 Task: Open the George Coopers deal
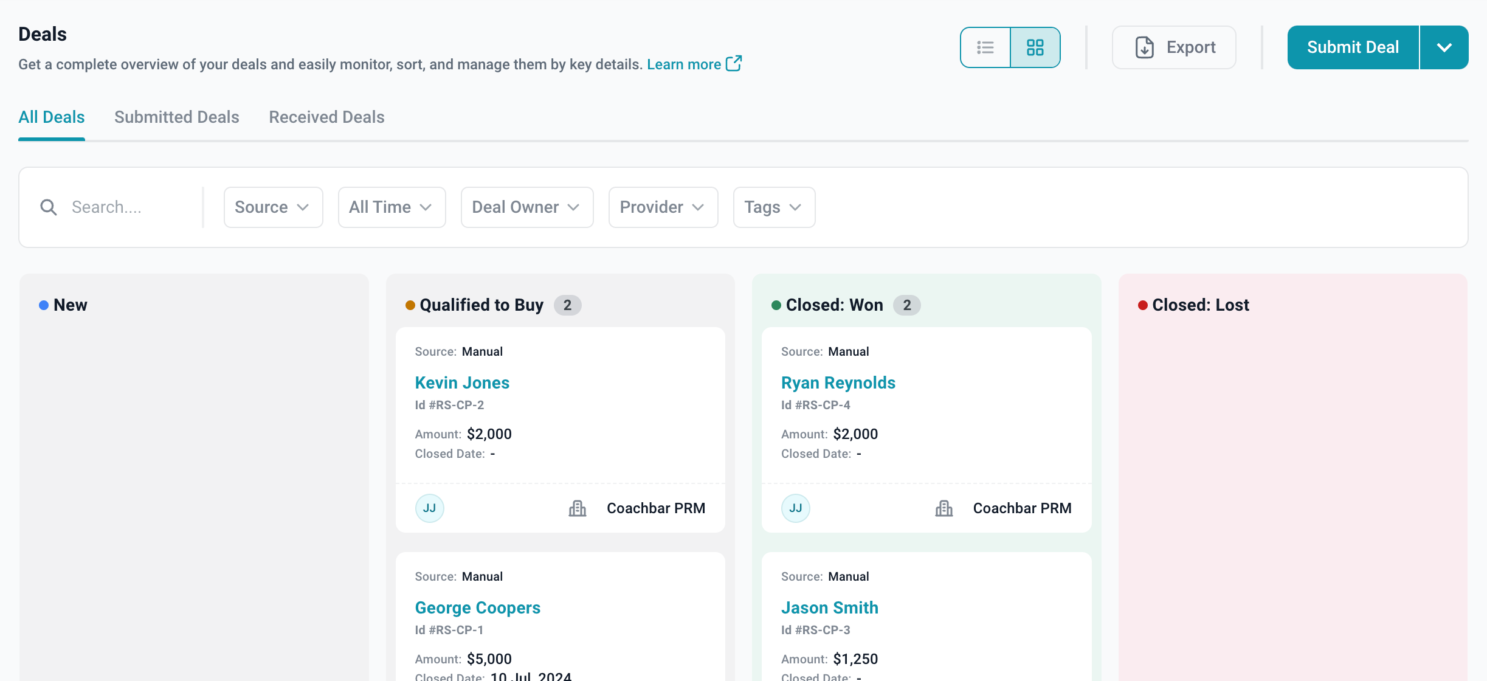pyautogui.click(x=477, y=607)
